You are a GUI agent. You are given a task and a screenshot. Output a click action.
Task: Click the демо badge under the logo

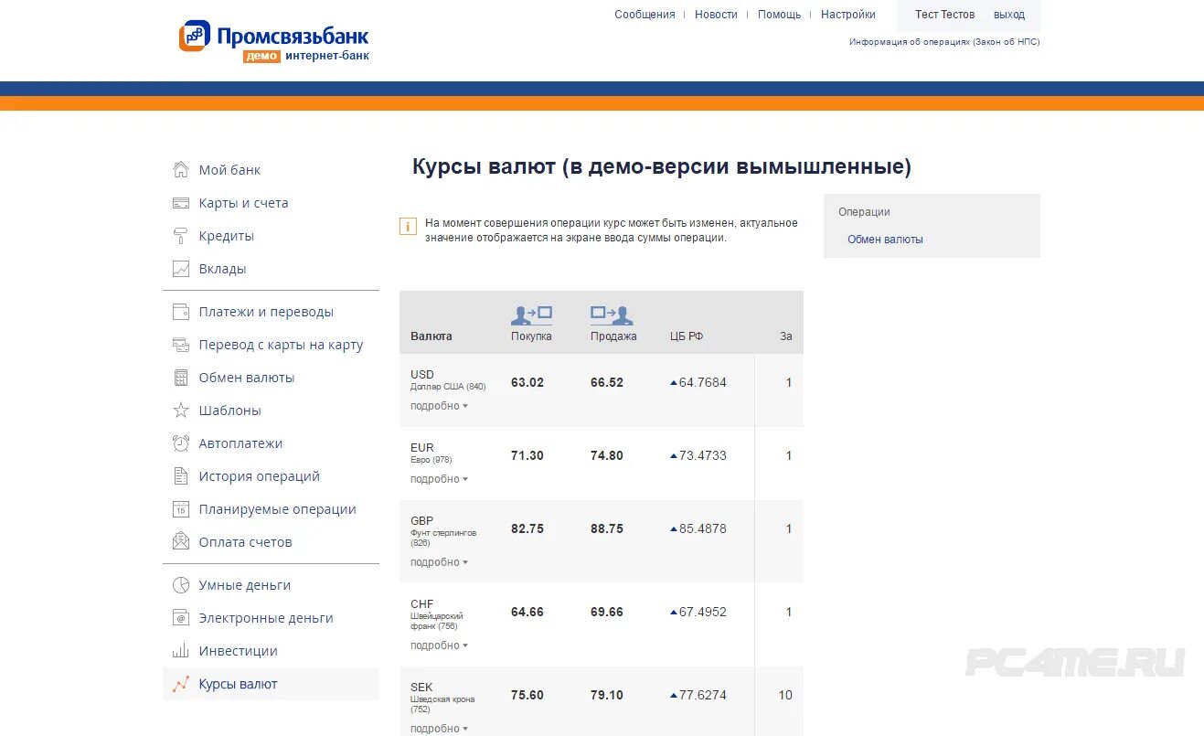[x=262, y=57]
